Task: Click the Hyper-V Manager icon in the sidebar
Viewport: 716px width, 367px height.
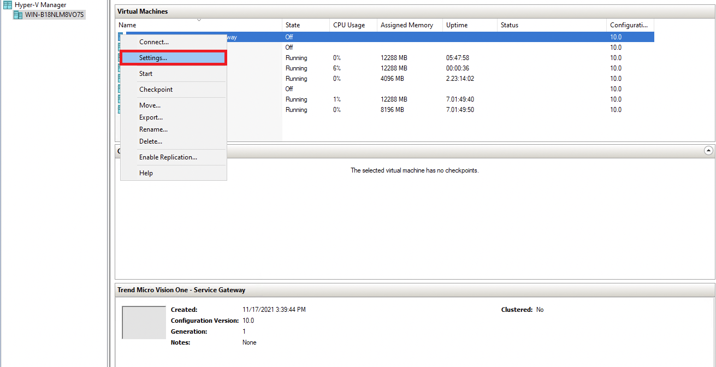Action: click(x=8, y=4)
